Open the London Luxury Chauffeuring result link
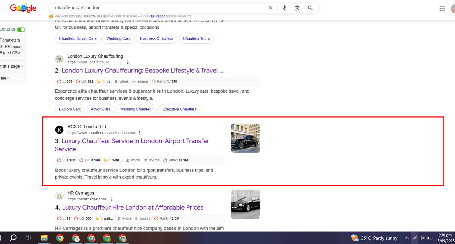Screen dimensions: 455x244 [x=142, y=71]
